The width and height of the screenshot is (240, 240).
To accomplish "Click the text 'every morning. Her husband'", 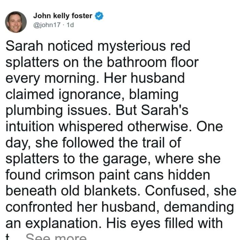I will pyautogui.click(x=95, y=78).
